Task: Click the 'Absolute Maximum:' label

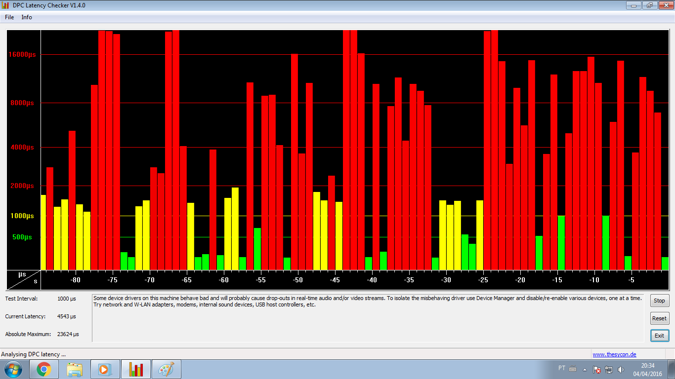Action: tap(28, 334)
